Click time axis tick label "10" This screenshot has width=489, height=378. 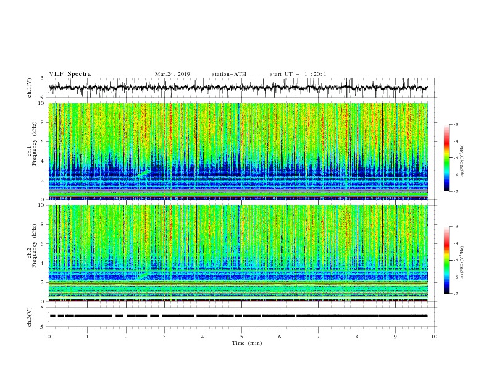(434, 337)
